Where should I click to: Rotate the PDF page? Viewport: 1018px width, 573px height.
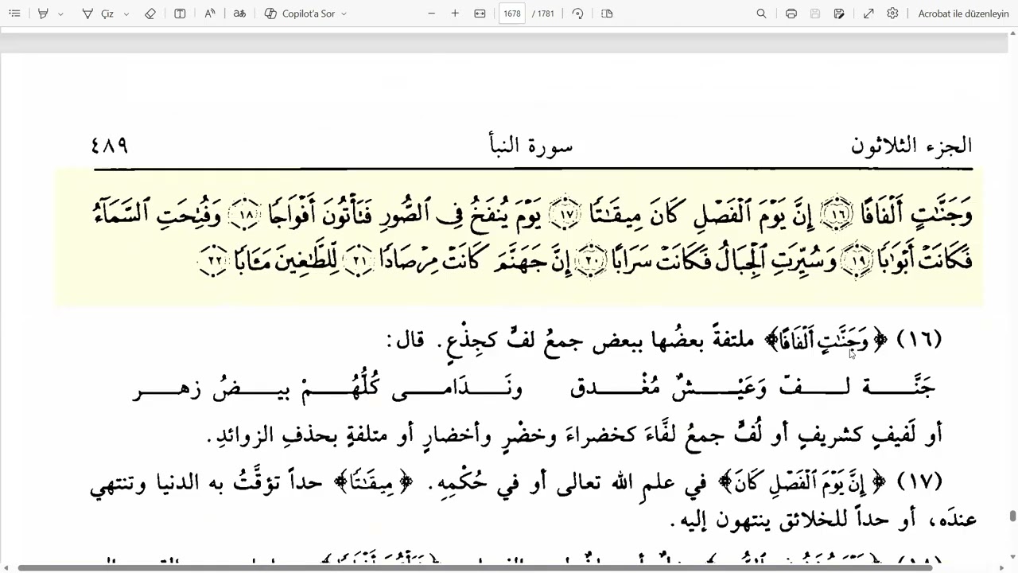(578, 14)
